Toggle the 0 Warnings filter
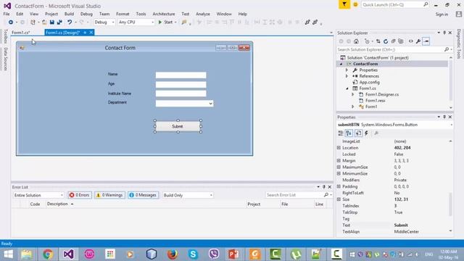 tap(109, 195)
